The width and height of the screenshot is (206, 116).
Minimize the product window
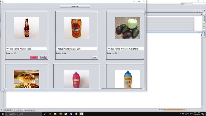point(134,2)
